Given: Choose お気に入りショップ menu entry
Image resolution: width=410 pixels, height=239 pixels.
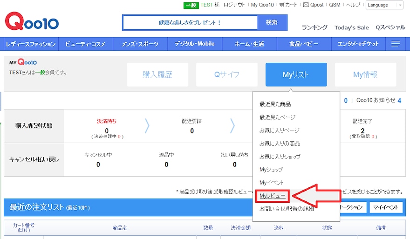Looking at the screenshot, I should coord(280,156).
